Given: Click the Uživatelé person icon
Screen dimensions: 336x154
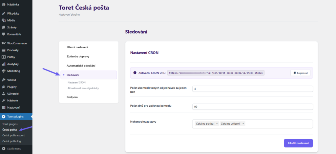Looking at the screenshot, I should [x=3, y=94].
